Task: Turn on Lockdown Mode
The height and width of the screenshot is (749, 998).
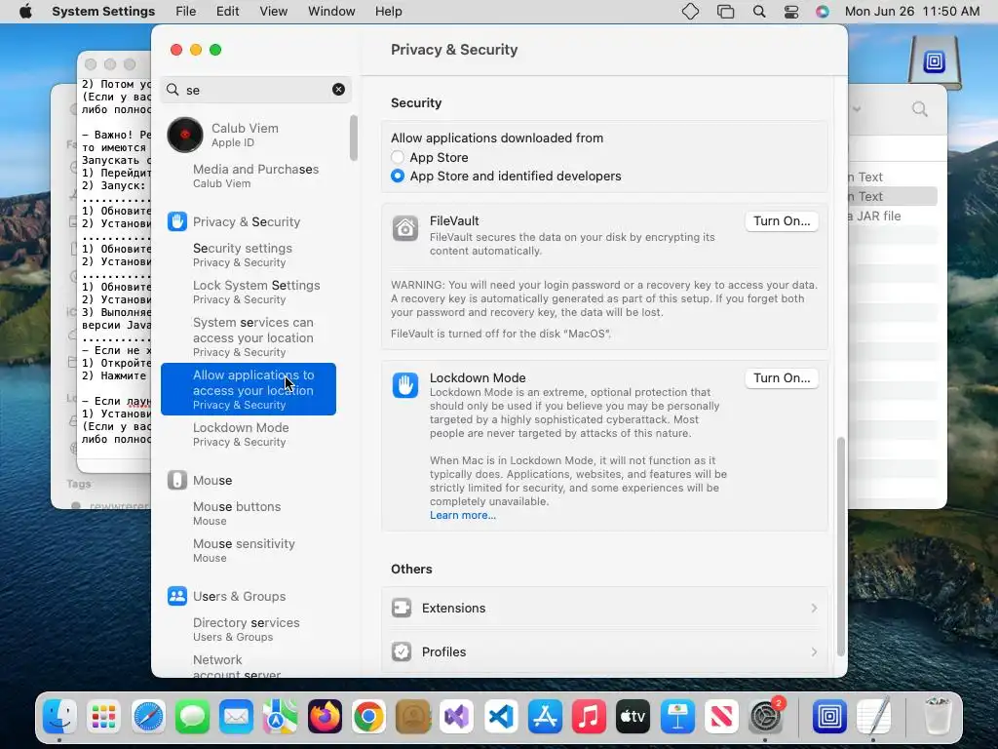Action: pos(782,378)
